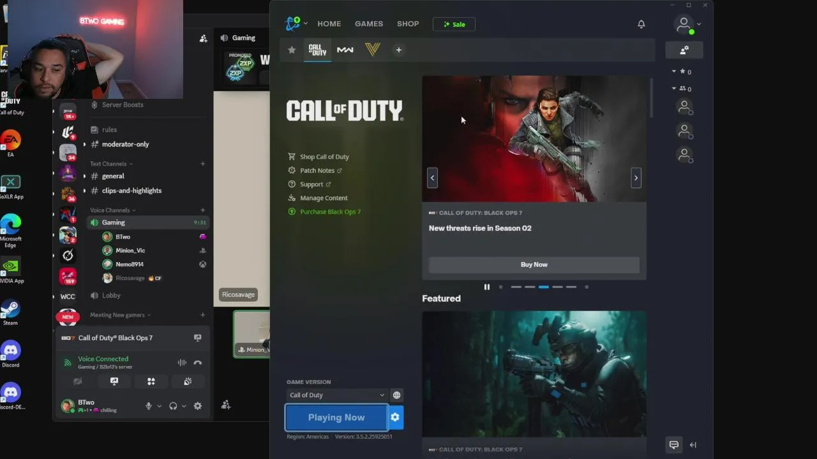Open Discord user settings gear

198,406
